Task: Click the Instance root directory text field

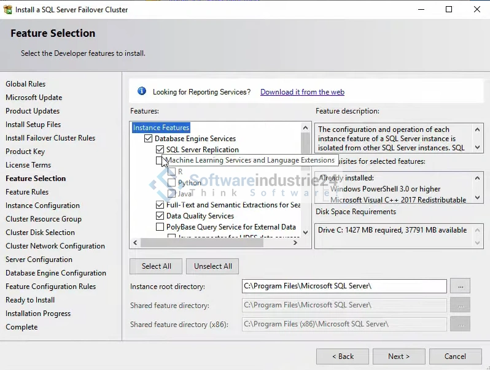Action: 344,286
